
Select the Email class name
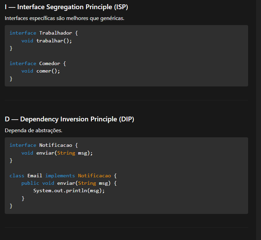(x=35, y=176)
